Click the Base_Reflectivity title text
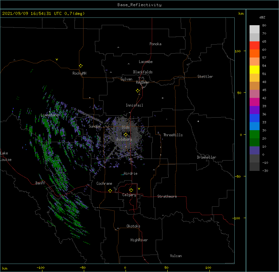The image size is (279, 272). [139, 5]
